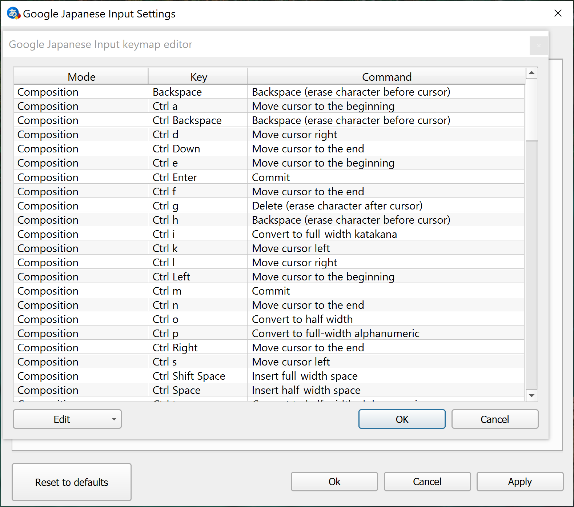Select the Ctrl Shift Space key cell
Image resolution: width=574 pixels, height=507 pixels.
(x=198, y=376)
